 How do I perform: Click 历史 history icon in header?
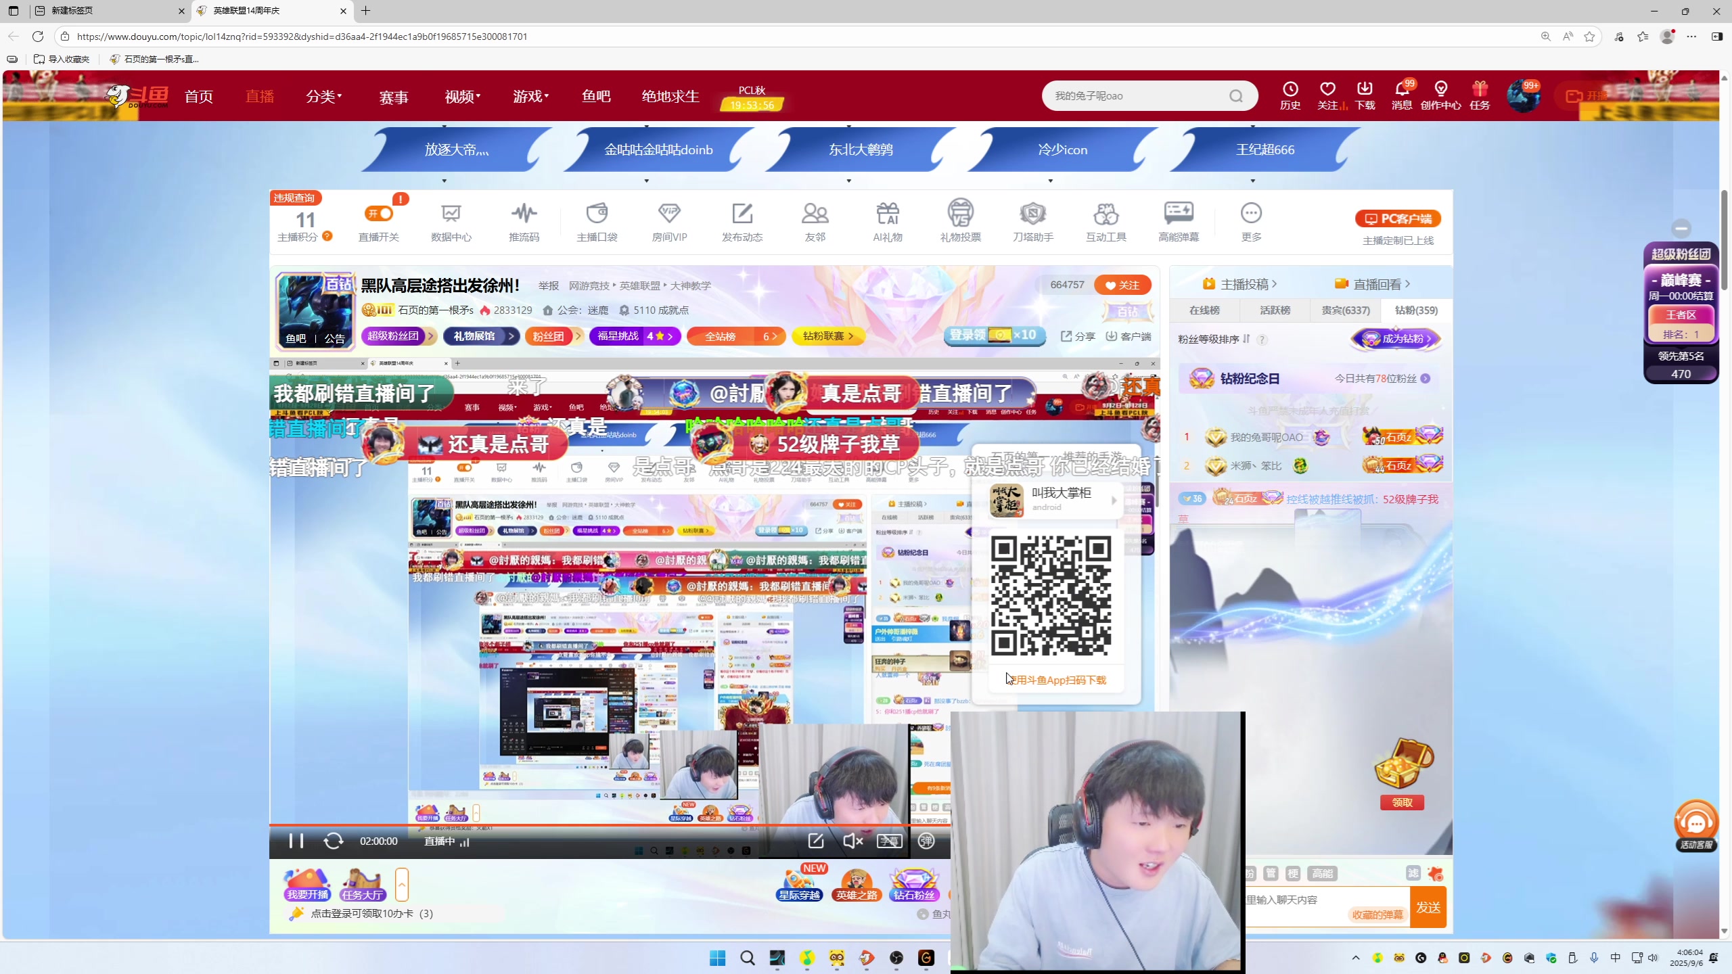(x=1290, y=95)
